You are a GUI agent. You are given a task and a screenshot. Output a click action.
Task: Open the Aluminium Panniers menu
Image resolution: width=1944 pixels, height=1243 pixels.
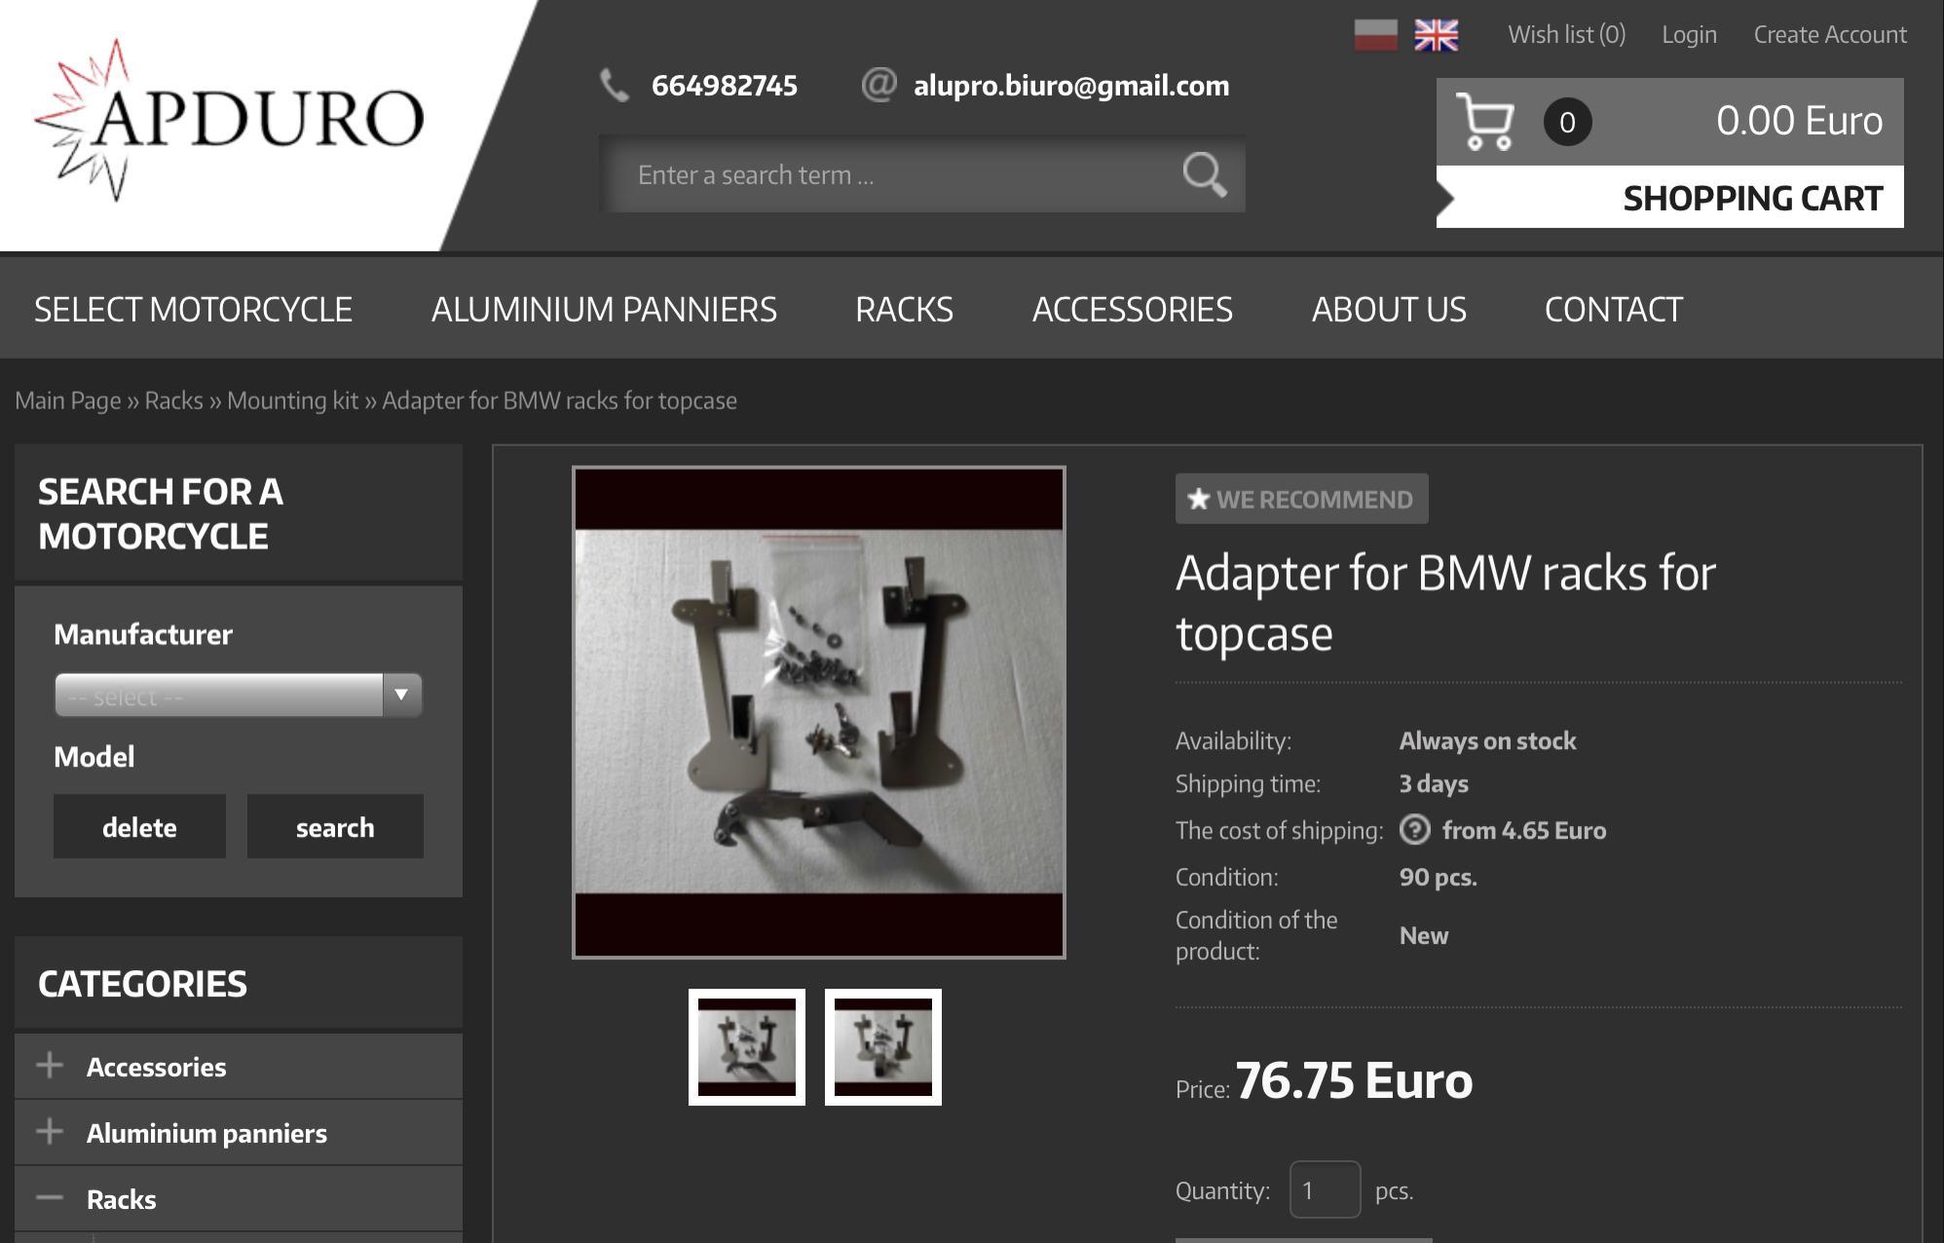(604, 309)
